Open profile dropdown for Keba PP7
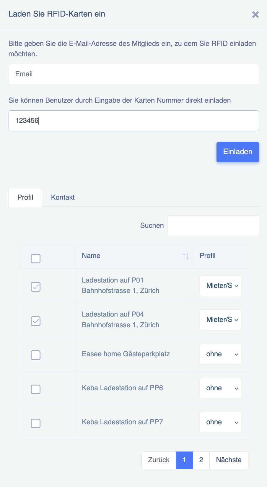Screen dimensions: 267x487 [221, 422]
